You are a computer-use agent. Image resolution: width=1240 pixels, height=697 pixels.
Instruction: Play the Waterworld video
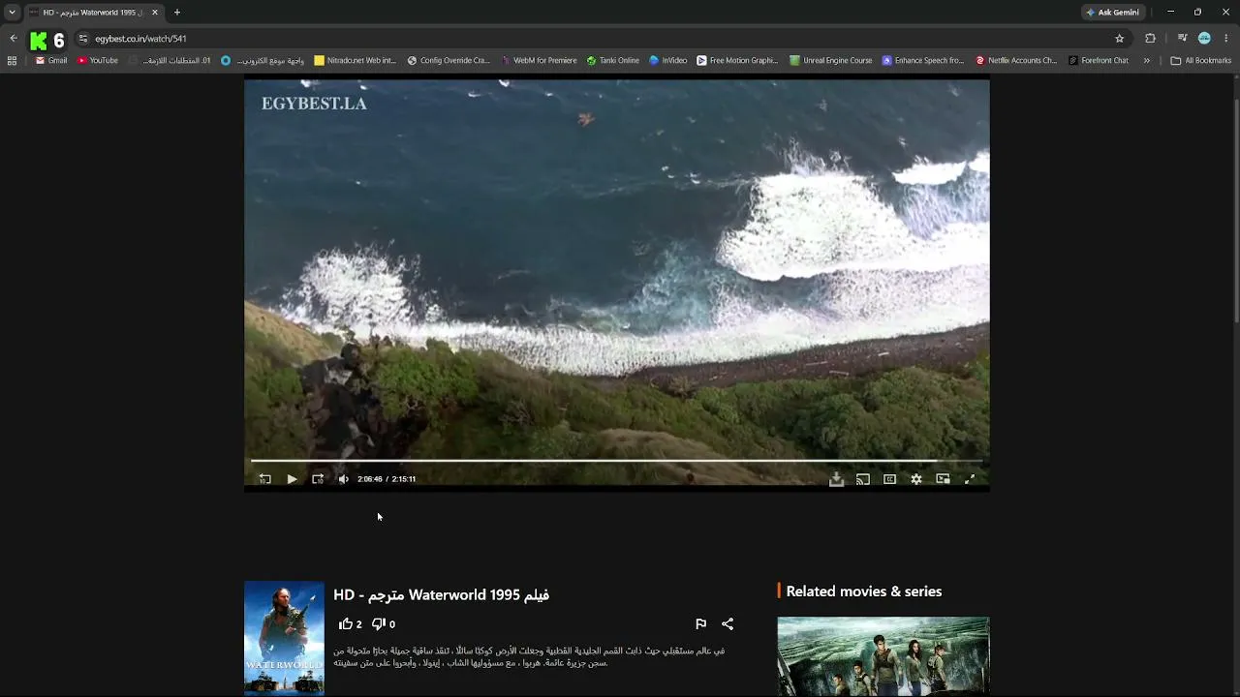click(x=292, y=479)
